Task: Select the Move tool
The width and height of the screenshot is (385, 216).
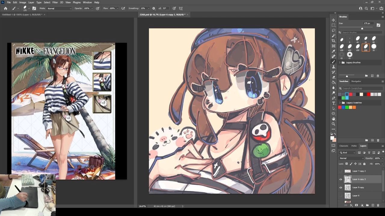Action: pos(333,20)
